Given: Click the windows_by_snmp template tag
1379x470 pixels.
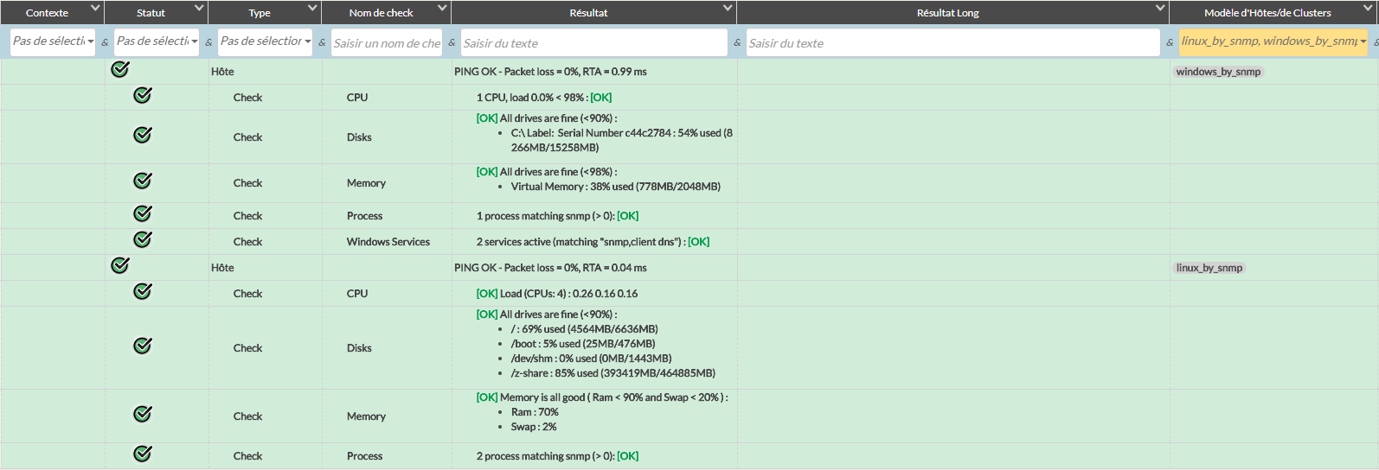Looking at the screenshot, I should click(1218, 72).
